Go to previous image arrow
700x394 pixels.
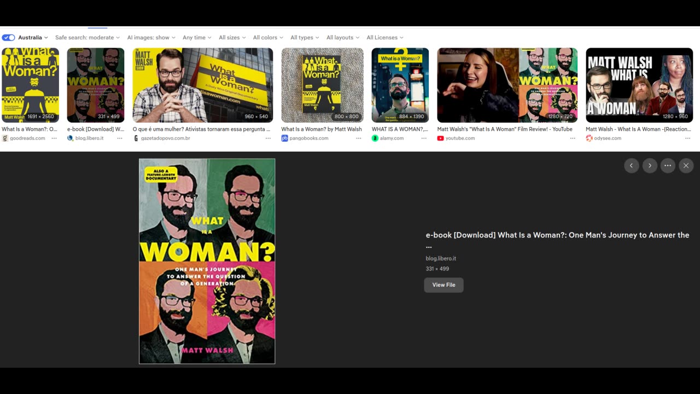(632, 166)
